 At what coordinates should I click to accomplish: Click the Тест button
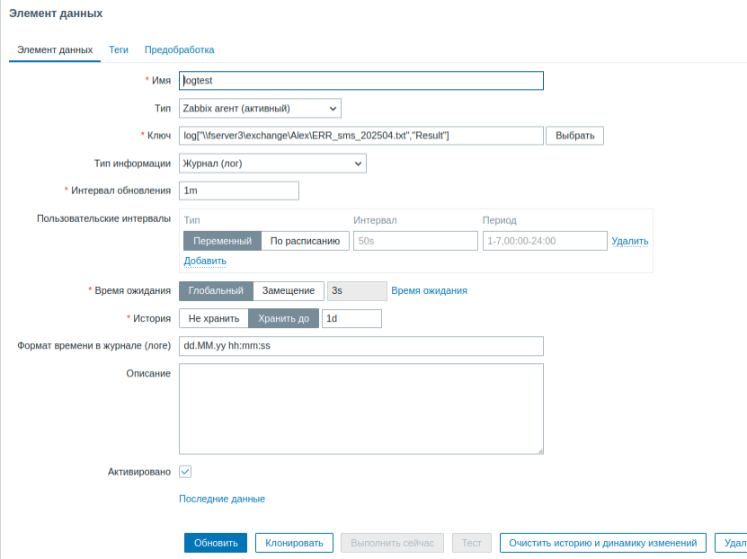471,543
